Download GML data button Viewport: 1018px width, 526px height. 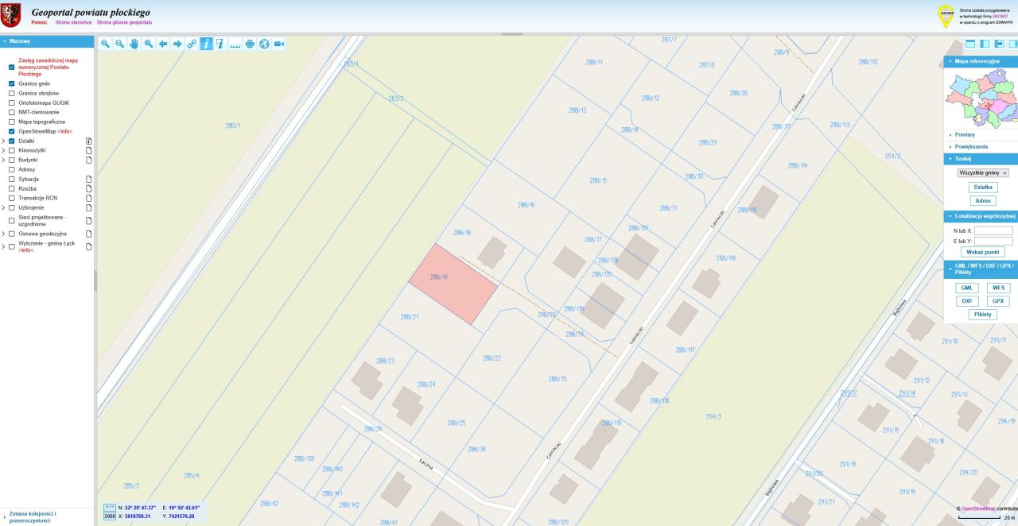(x=967, y=288)
